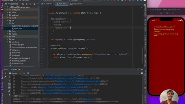This screenshot has width=185, height=104.
Task: Click the Flutter Hot Restart icon
Action: (x=24, y=73)
